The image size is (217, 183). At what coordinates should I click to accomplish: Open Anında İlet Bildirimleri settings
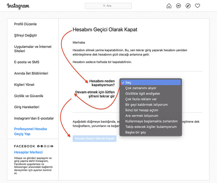pyautogui.click(x=31, y=73)
